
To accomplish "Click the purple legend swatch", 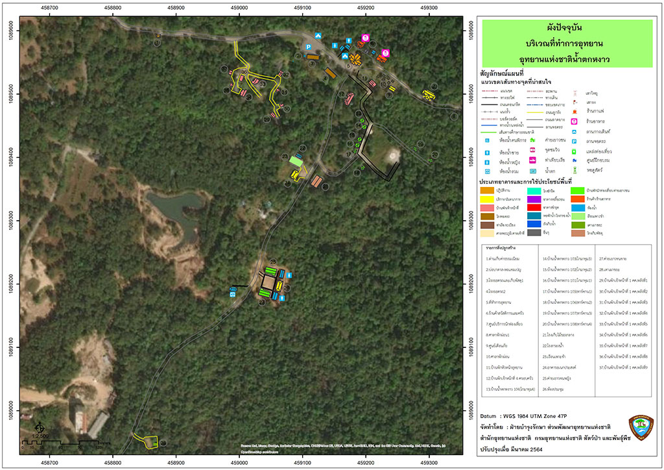I will (x=534, y=199).
